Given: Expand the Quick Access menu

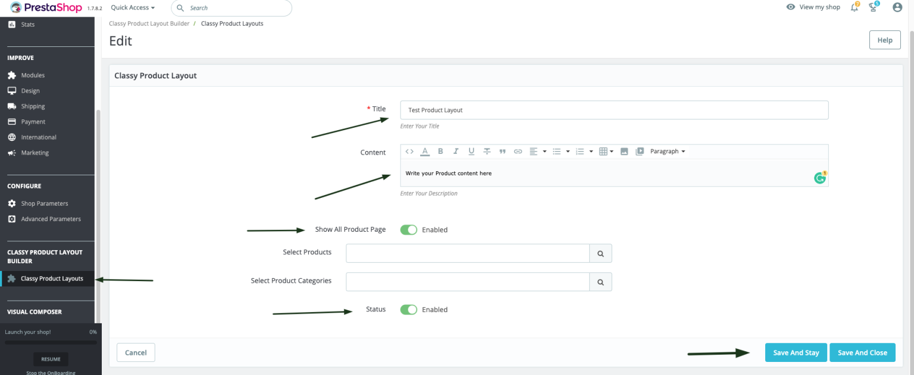Looking at the screenshot, I should [x=132, y=7].
